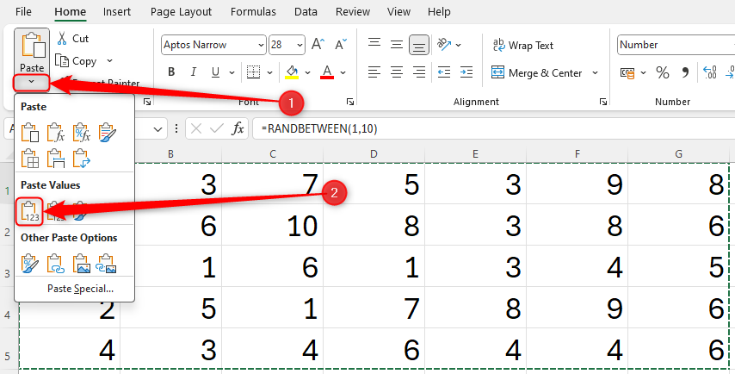The image size is (735, 374).
Task: Center text horizontally in cells
Action: coord(397,72)
